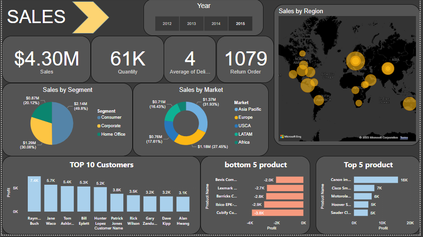The width and height of the screenshot is (423, 237).
Task: Select the Canon 16K top product bar
Action: point(375,180)
